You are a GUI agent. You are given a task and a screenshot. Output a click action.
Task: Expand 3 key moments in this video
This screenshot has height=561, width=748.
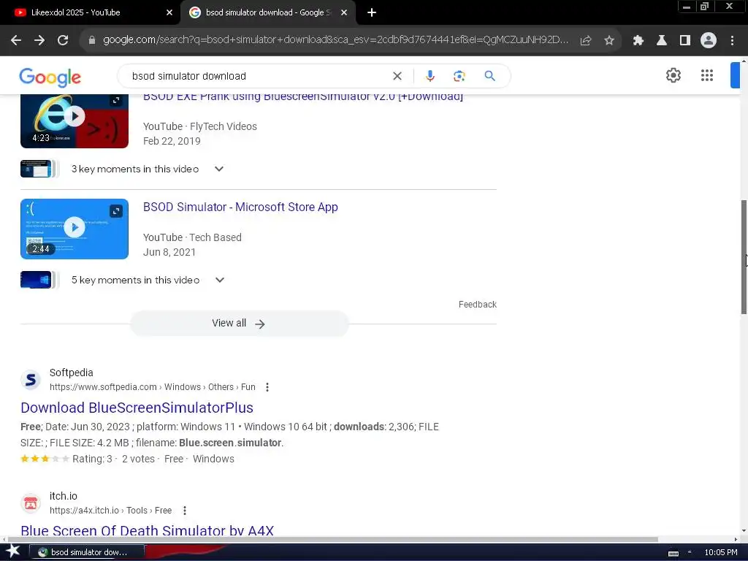219,169
